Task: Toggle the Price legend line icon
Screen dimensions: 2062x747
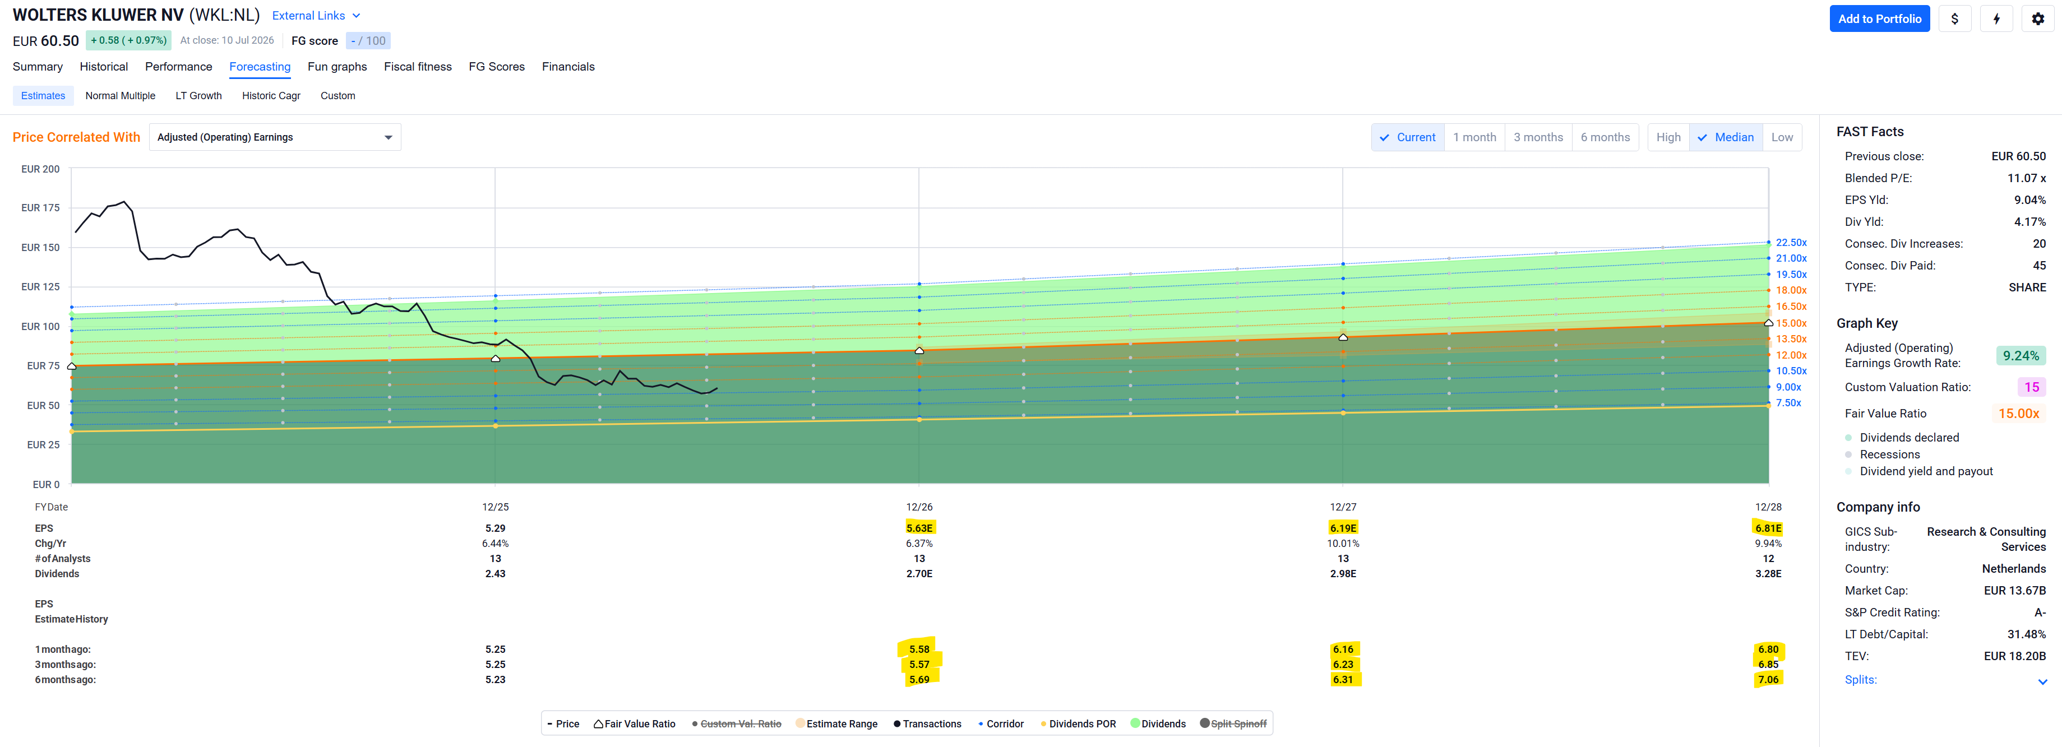Action: pos(550,724)
